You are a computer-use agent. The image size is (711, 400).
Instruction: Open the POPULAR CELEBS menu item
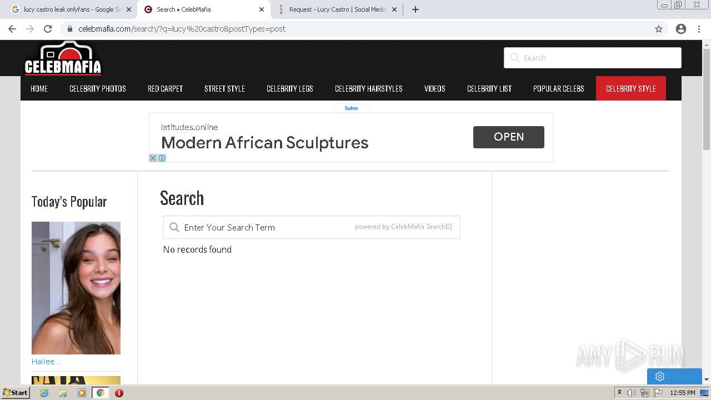coord(559,88)
